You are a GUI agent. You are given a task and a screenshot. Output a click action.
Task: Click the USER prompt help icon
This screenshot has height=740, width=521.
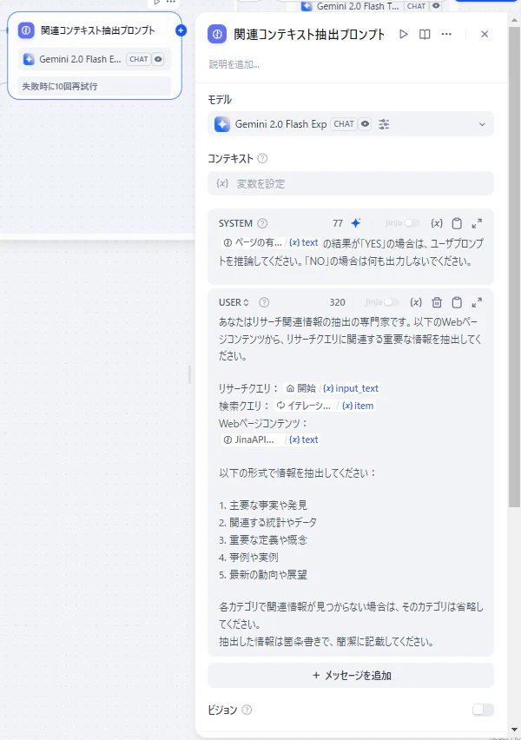pyautogui.click(x=264, y=302)
